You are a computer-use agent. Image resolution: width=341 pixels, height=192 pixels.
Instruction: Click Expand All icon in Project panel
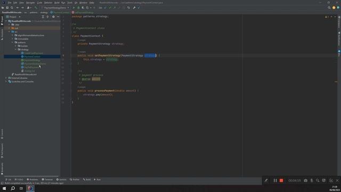(x=43, y=17)
